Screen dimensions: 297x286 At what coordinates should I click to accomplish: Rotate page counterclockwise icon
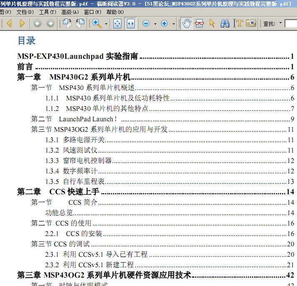(x=80, y=23)
